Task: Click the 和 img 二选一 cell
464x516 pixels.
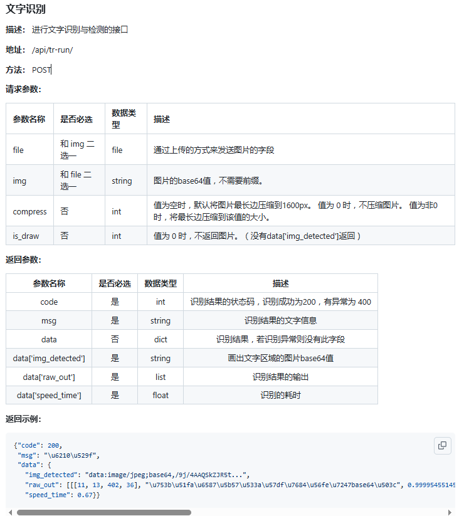Action: coord(79,149)
